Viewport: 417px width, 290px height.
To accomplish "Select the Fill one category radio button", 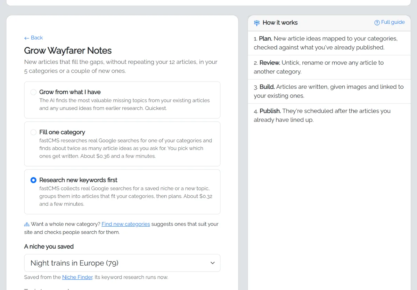I will click(x=33, y=132).
